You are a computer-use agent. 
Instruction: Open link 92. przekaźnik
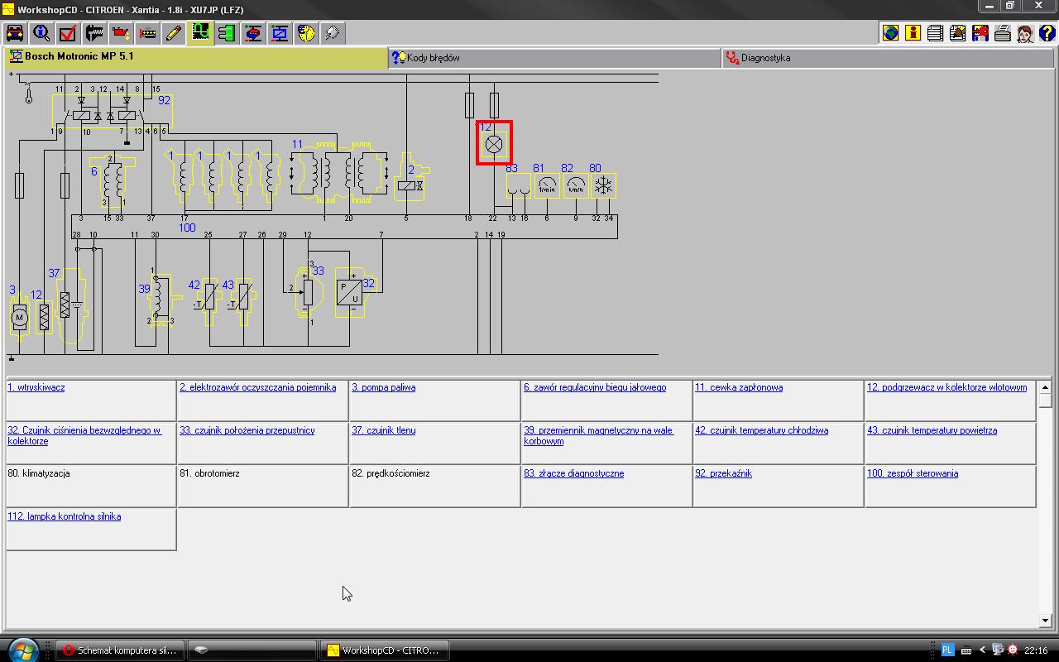724,473
